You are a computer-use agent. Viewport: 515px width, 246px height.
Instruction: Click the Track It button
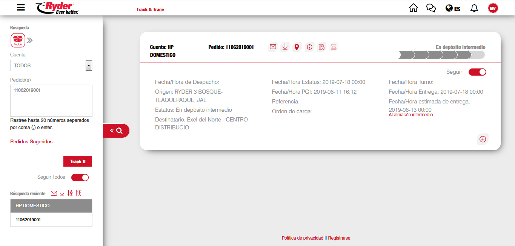(78, 161)
